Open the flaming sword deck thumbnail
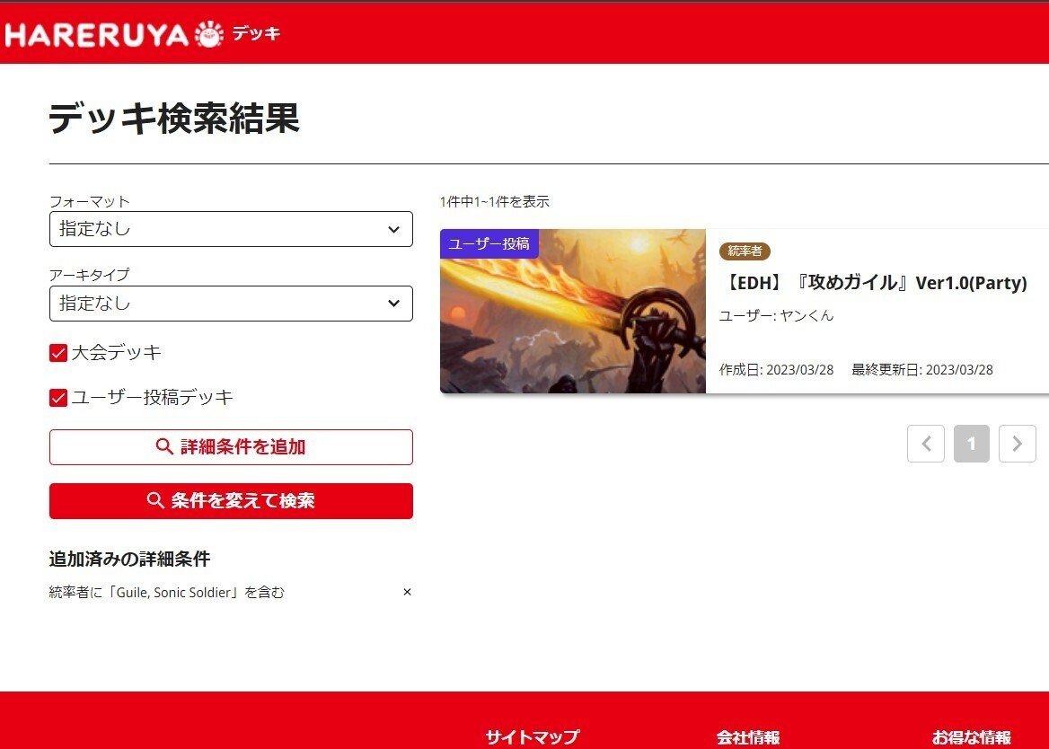This screenshot has width=1049, height=749. click(x=573, y=311)
